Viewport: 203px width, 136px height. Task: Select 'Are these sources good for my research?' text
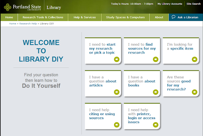click(179, 83)
